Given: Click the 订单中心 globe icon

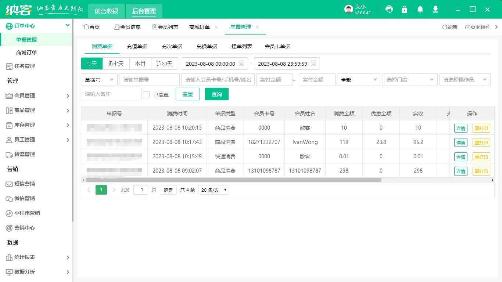Looking at the screenshot, I should [x=9, y=26].
